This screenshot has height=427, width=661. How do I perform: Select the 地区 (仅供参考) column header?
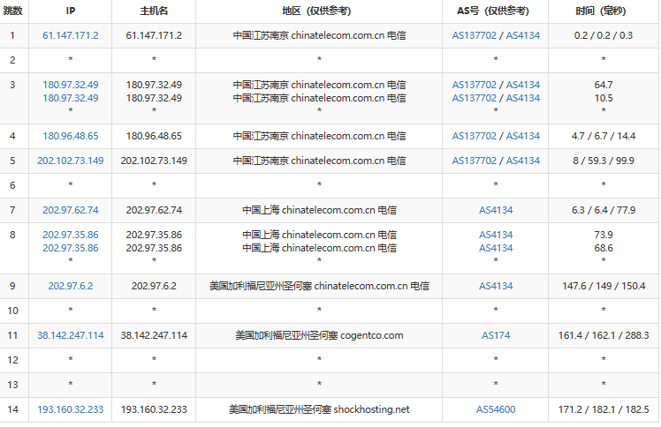[x=316, y=11]
